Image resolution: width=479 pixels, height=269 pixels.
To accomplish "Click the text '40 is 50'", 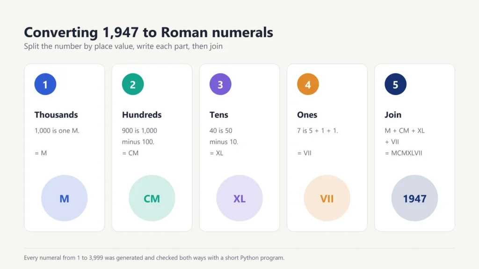I will coord(221,131).
